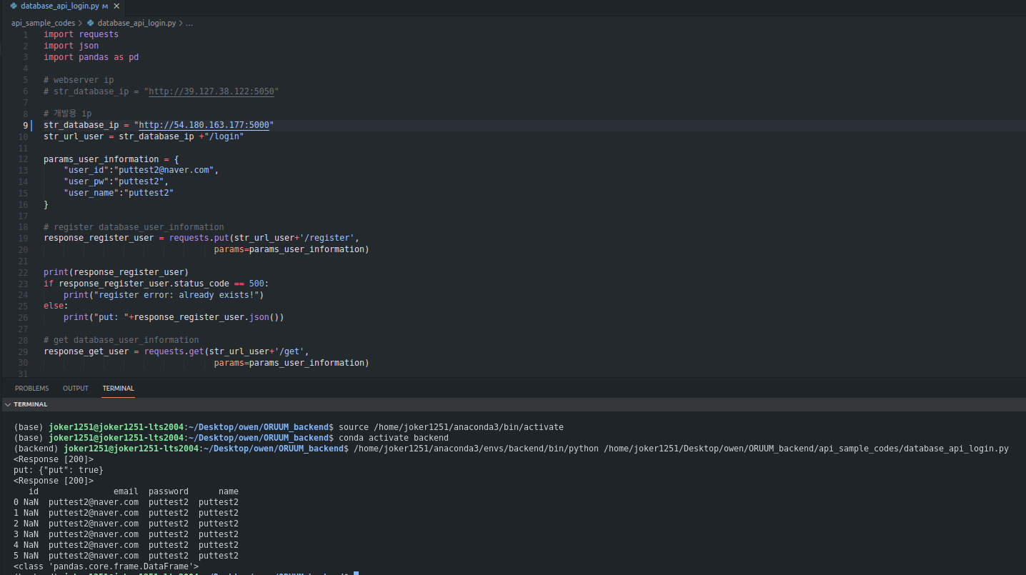Click puttest2@naver.com in DataFrame row 5

coord(94,556)
